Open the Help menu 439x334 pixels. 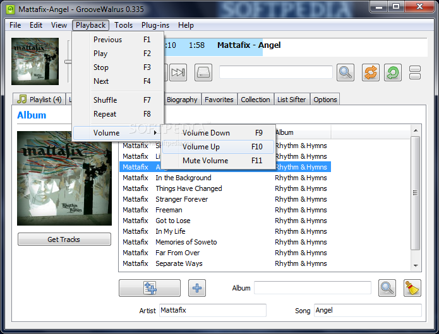point(186,25)
